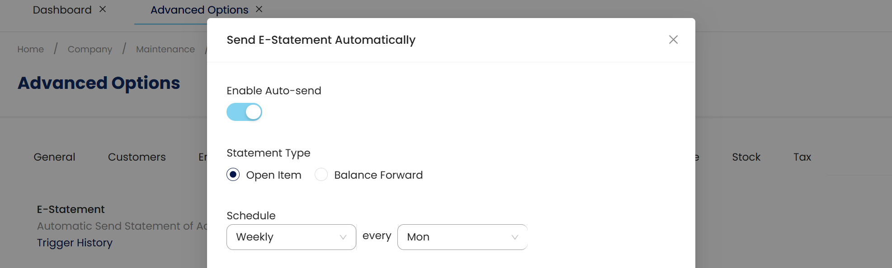Close the Advanced Options tab
The width and height of the screenshot is (892, 268).
(259, 9)
